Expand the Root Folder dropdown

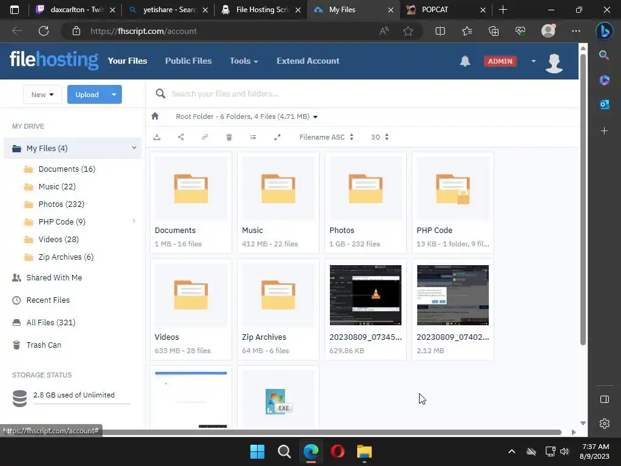pyautogui.click(x=315, y=117)
